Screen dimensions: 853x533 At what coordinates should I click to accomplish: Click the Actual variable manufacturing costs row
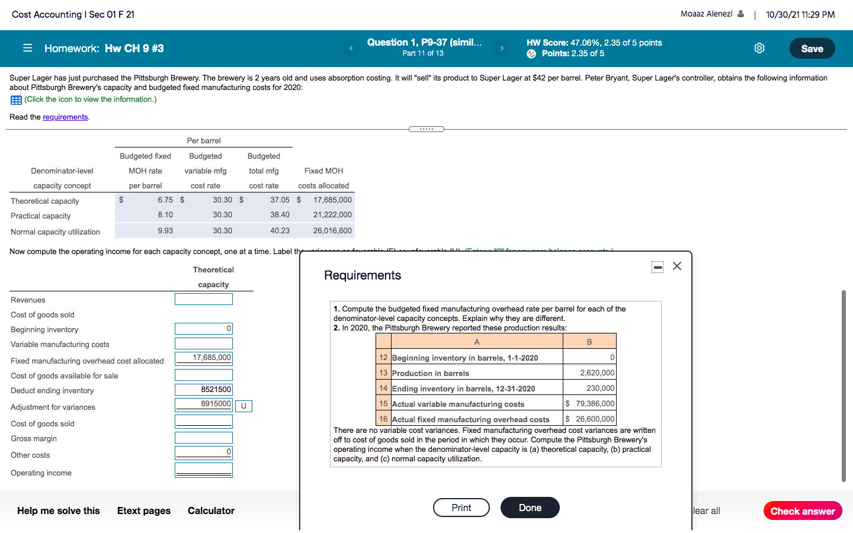pos(496,404)
